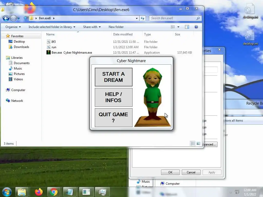
Task: Open Music library in Ben.exe6 window
Action: click(18, 68)
